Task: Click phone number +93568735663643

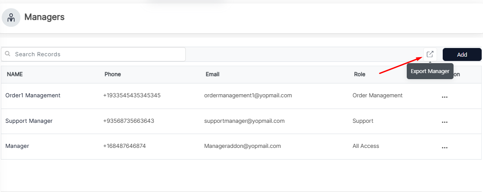Action: pyautogui.click(x=129, y=121)
